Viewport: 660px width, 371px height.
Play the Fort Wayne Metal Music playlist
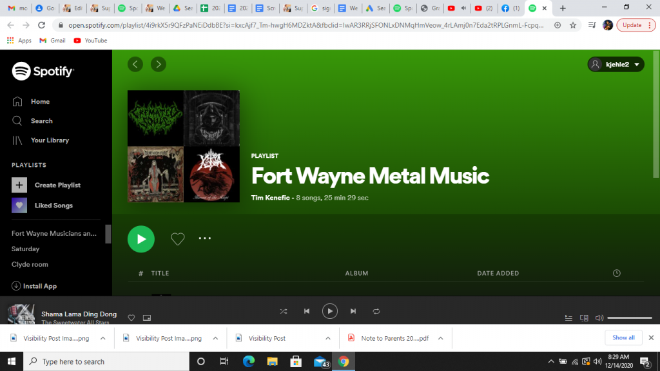click(141, 239)
